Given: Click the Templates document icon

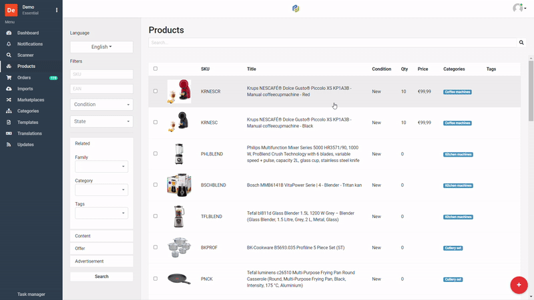Looking at the screenshot, I should pyautogui.click(x=9, y=122).
